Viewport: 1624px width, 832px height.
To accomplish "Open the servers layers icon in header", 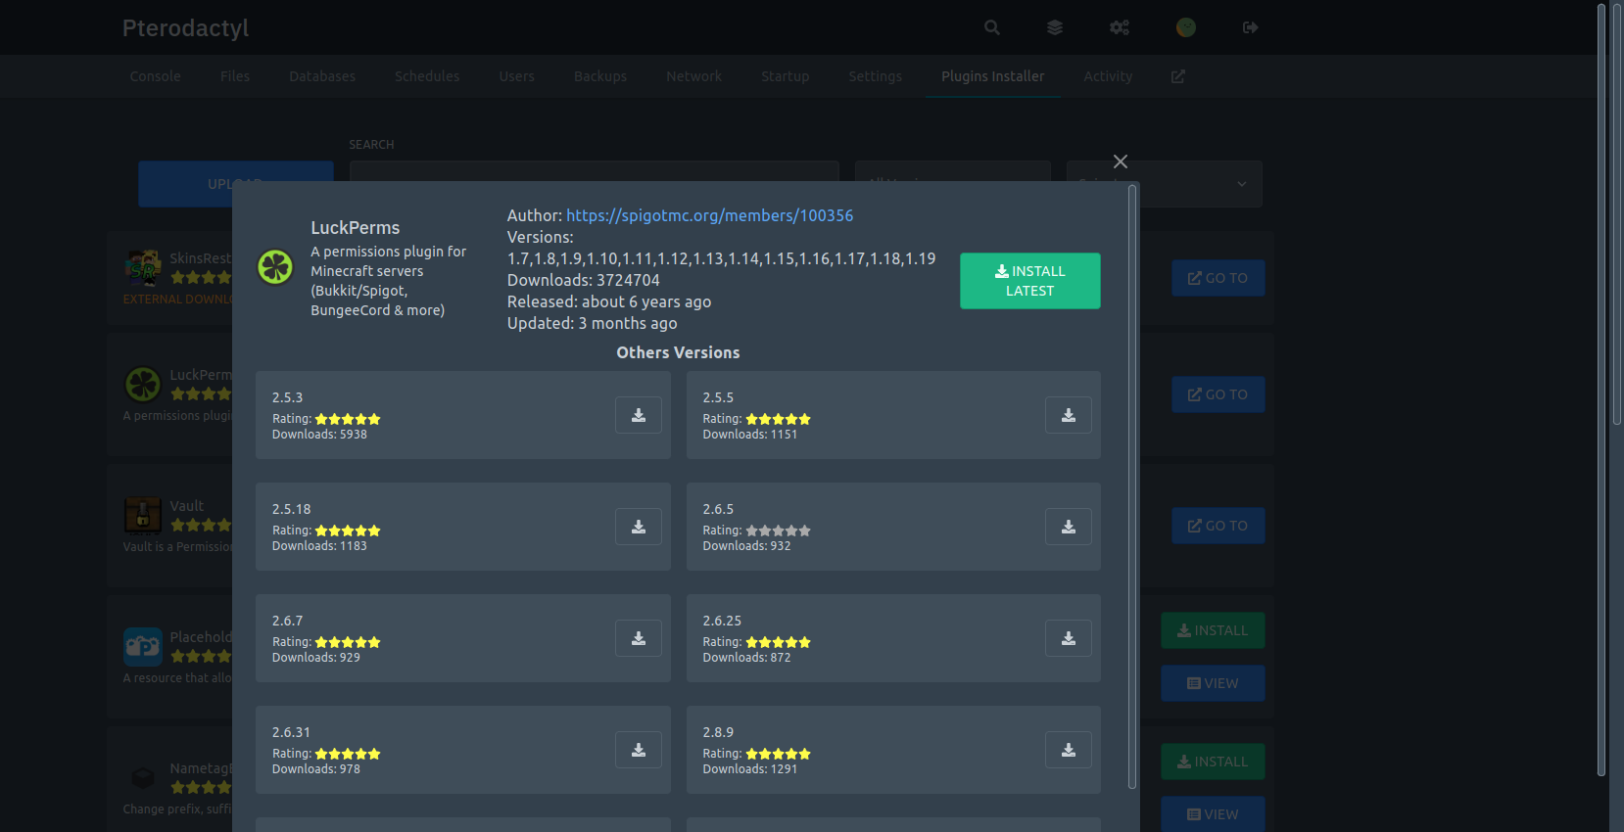I will 1055,27.
